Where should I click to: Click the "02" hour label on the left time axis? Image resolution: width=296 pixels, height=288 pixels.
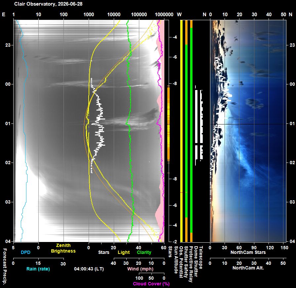pyautogui.click(x=8, y=163)
